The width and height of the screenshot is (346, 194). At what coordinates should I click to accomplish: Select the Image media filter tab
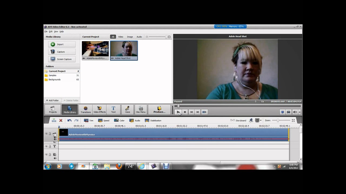click(130, 37)
